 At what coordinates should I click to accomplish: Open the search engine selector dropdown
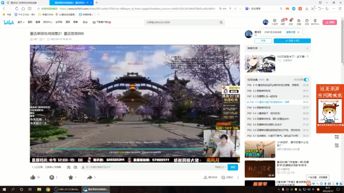(x=247, y=9)
